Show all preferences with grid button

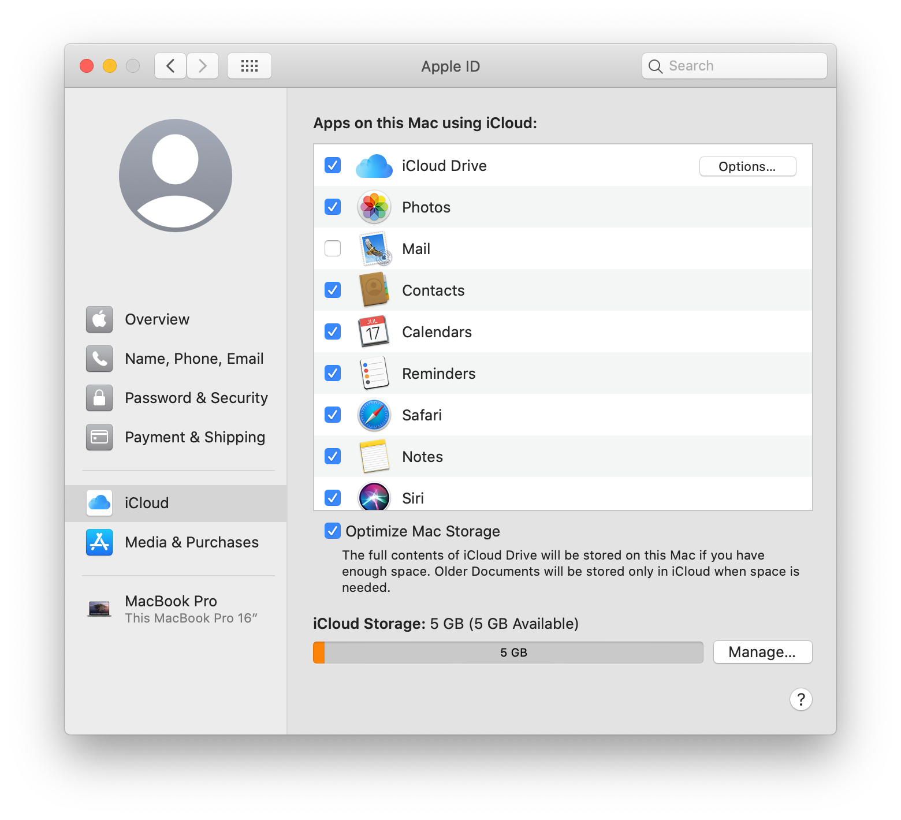[250, 66]
